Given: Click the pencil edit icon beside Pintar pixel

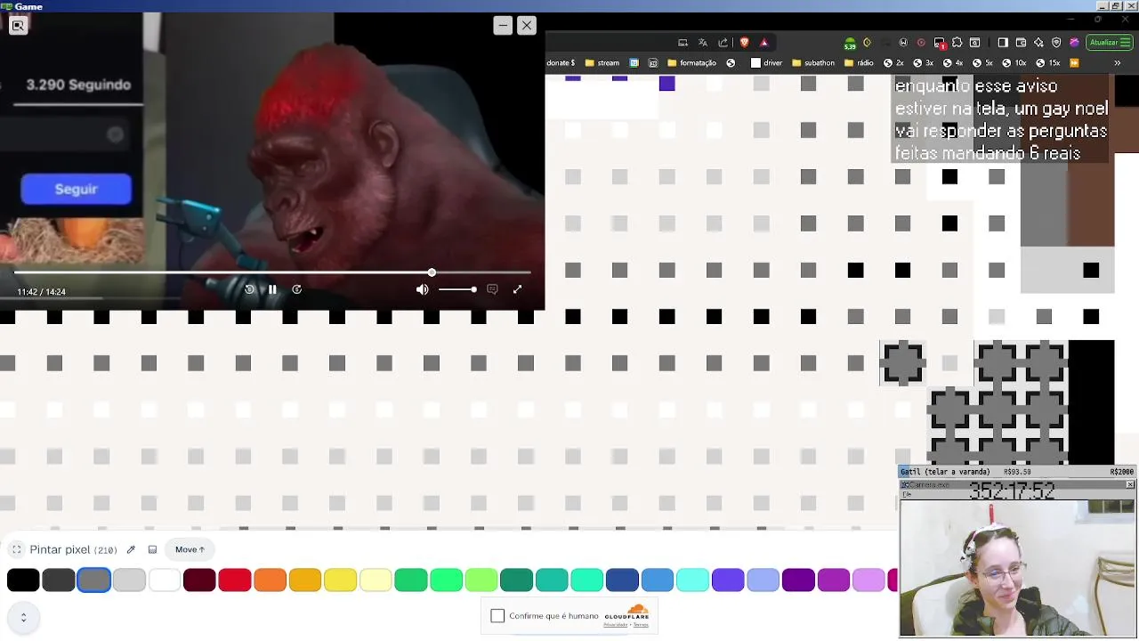Looking at the screenshot, I should pos(131,549).
